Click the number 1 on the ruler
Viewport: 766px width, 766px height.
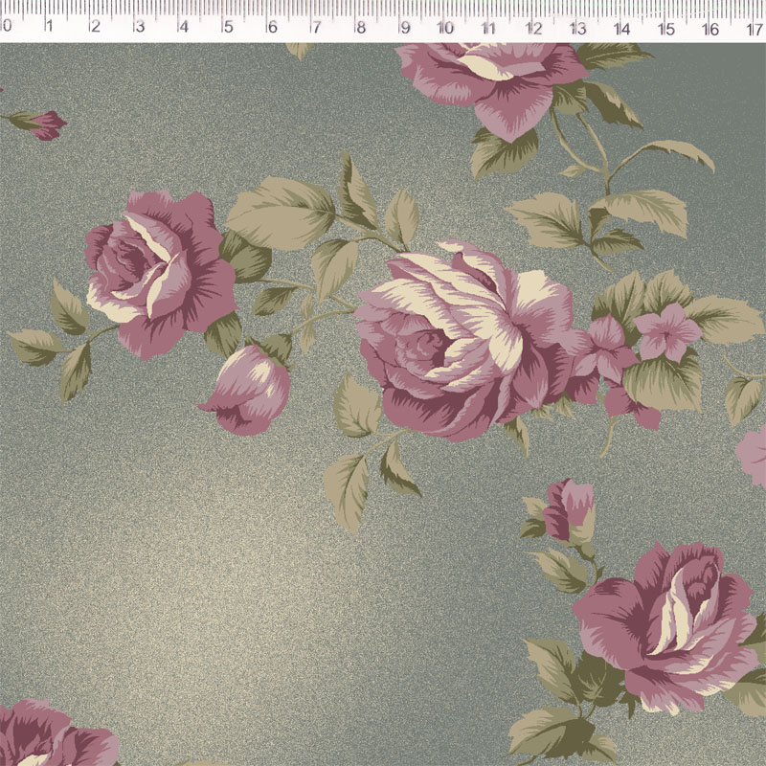49,27
